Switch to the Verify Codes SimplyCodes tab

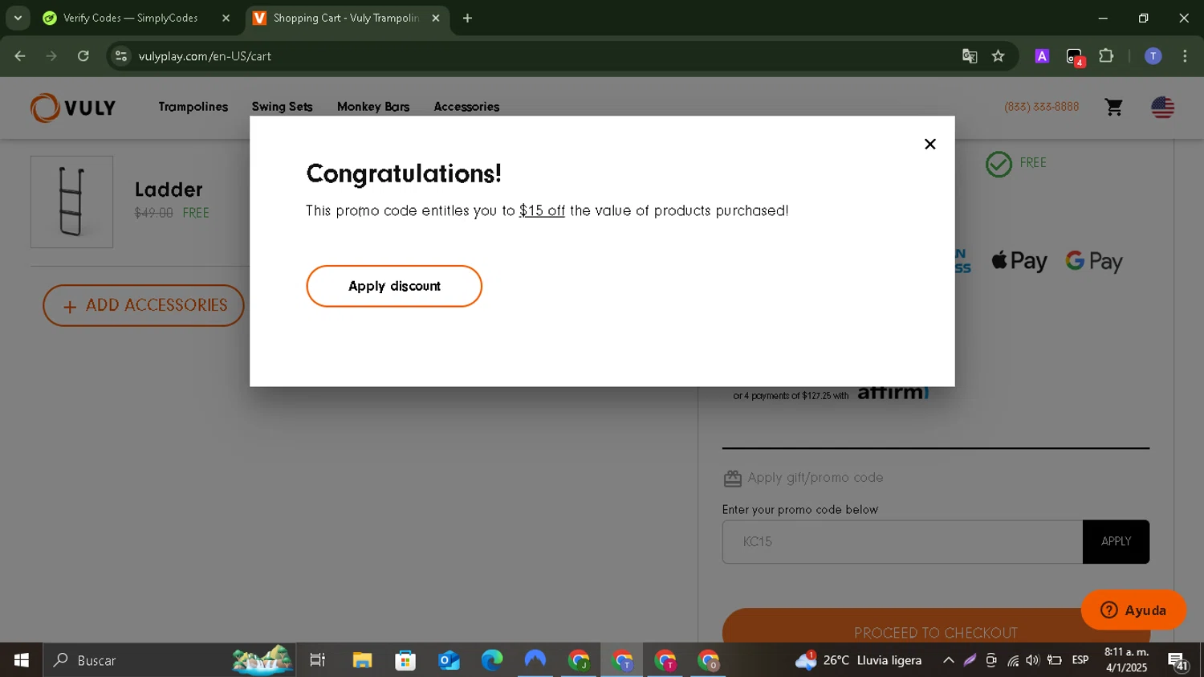pos(131,18)
